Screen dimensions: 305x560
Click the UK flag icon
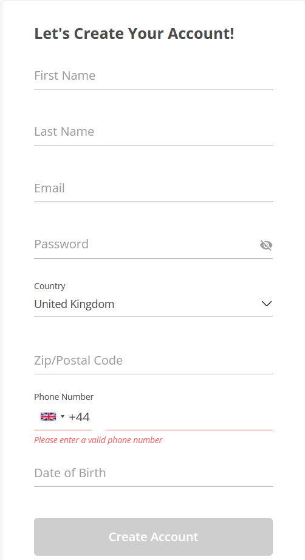(49, 417)
